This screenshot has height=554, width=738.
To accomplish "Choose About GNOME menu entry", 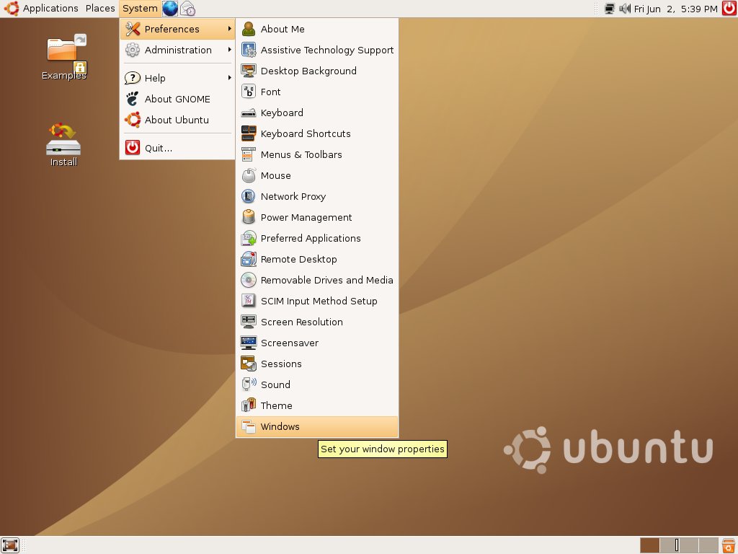I will coord(177,99).
